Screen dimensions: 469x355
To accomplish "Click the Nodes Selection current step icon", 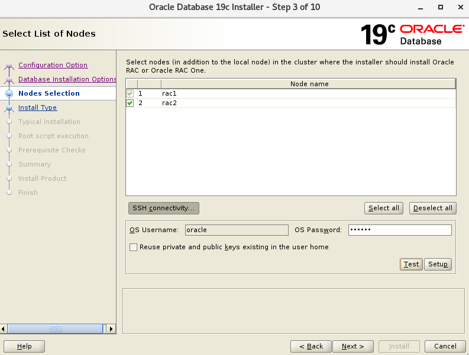I will tap(9, 93).
